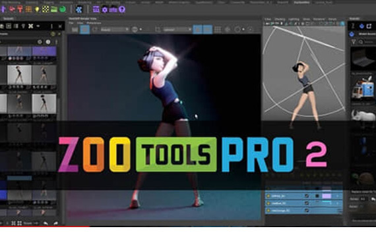Click the blue-white Zoo Tools logo icon
The width and height of the screenshot is (376, 237).
pos(79,10)
